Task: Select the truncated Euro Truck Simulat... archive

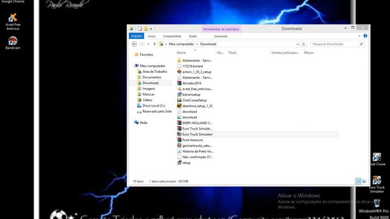Action: point(195,128)
